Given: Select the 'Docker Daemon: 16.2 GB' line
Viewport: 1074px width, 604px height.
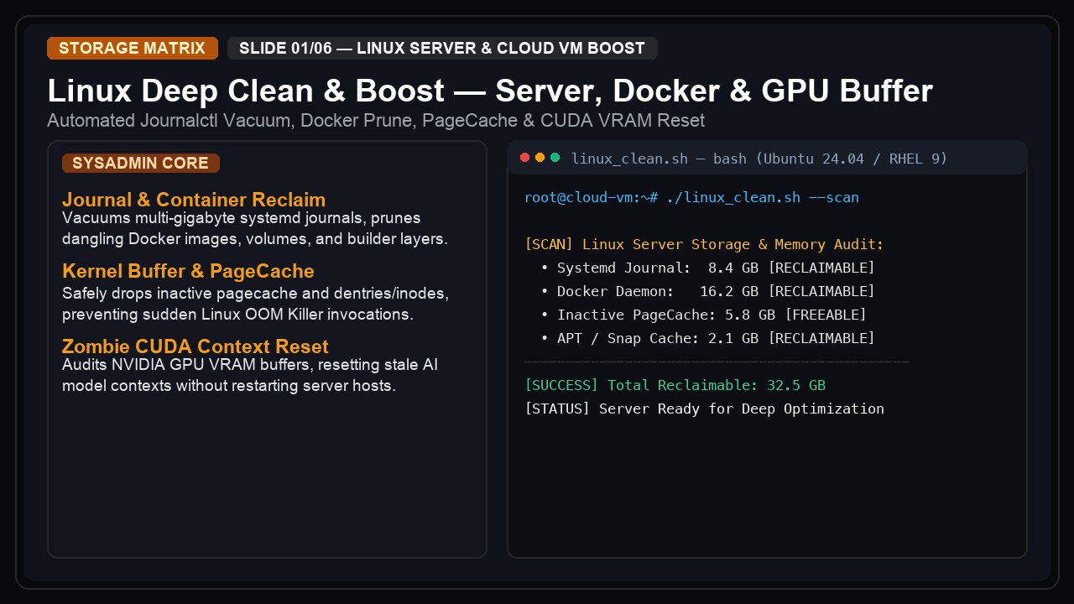Looking at the screenshot, I should [708, 292].
